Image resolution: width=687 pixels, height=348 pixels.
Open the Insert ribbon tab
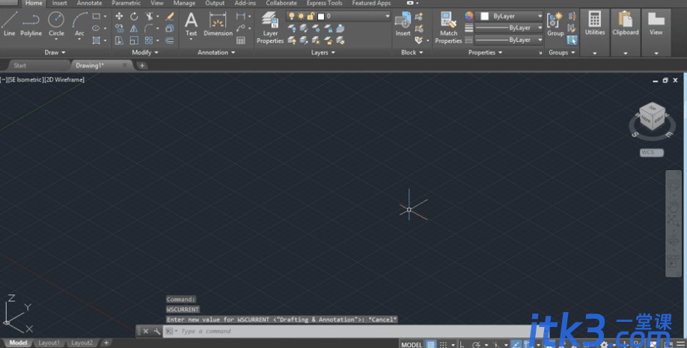point(60,3)
